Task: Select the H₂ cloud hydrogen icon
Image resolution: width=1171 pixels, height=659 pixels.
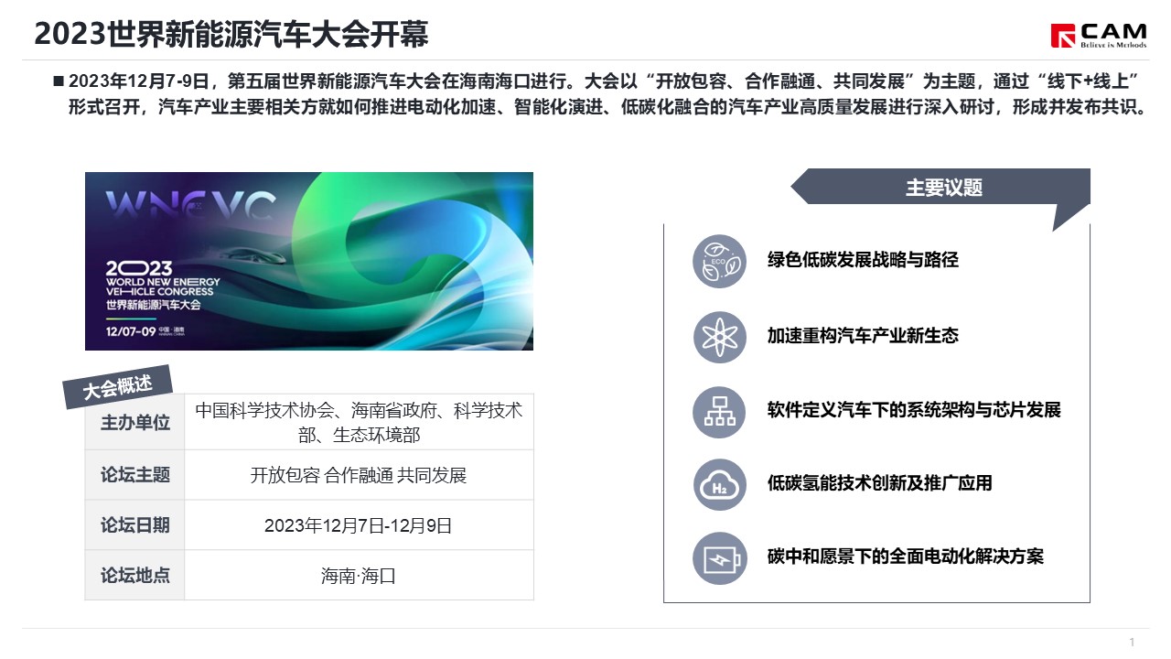Action: (x=719, y=484)
